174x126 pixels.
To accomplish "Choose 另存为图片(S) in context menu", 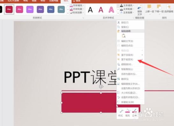I will pyautogui.click(x=131, y=74).
